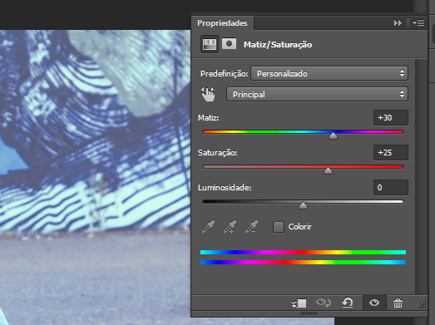Click the Predefinição label
435x325 pixels.
pos(225,74)
